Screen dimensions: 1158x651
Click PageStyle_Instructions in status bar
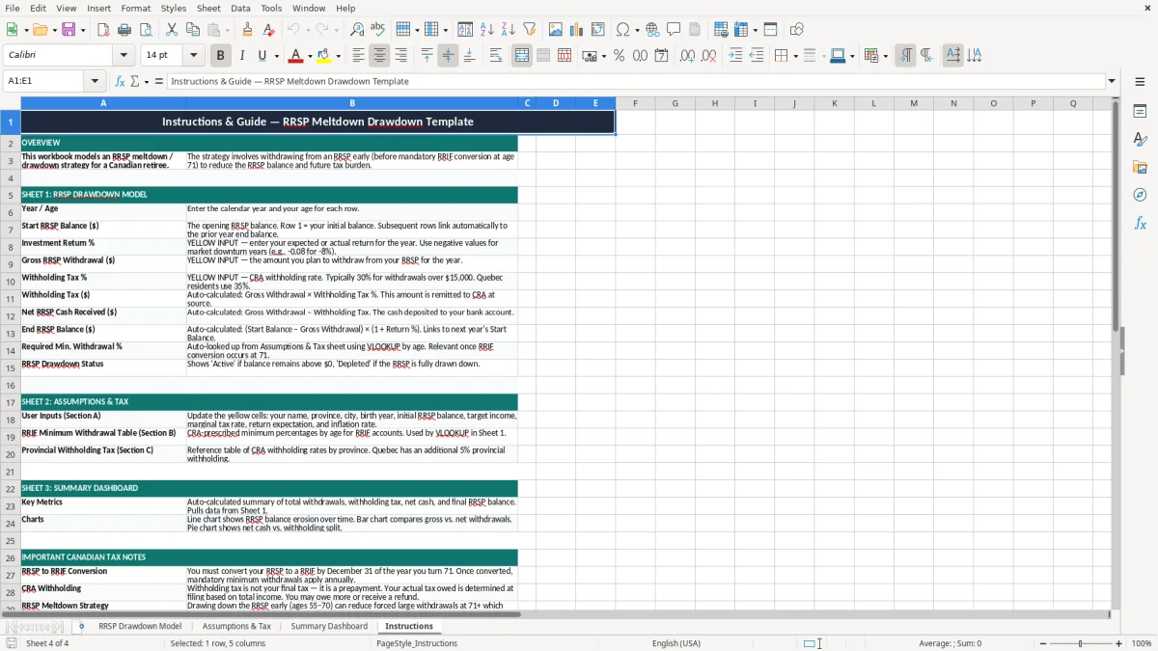(417, 643)
